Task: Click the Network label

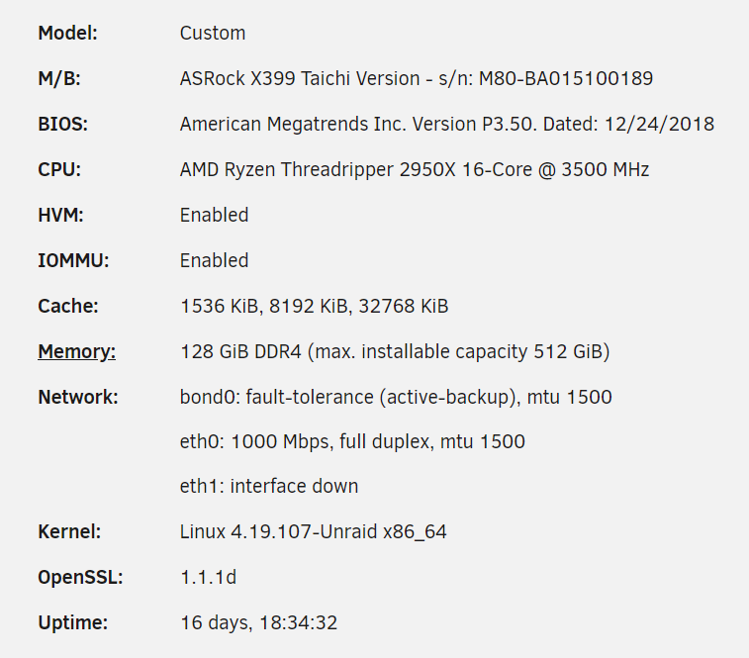Action: point(78,397)
